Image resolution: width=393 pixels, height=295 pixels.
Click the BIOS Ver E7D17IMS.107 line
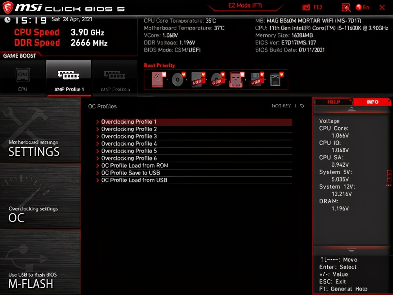[285, 42]
